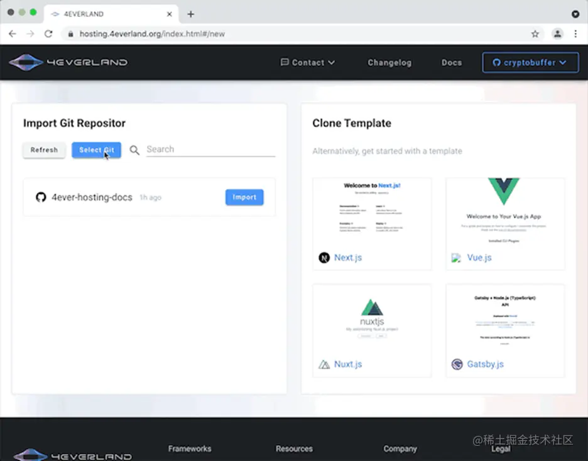The height and width of the screenshot is (461, 588).
Task: Click the browser forward arrow
Action: (30, 34)
